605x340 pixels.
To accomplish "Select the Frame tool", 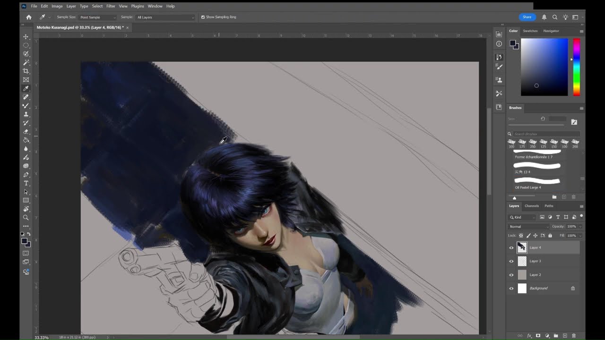I will pos(26,80).
